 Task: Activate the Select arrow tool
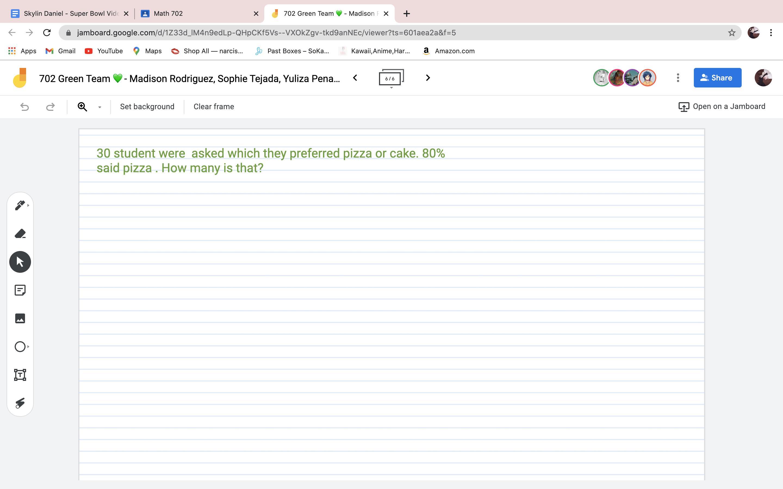point(20,262)
